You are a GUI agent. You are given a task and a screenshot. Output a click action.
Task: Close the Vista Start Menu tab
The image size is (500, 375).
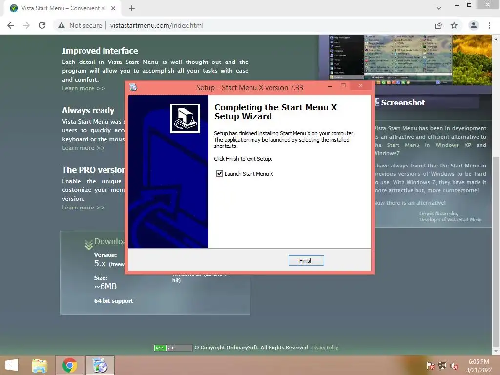click(113, 8)
